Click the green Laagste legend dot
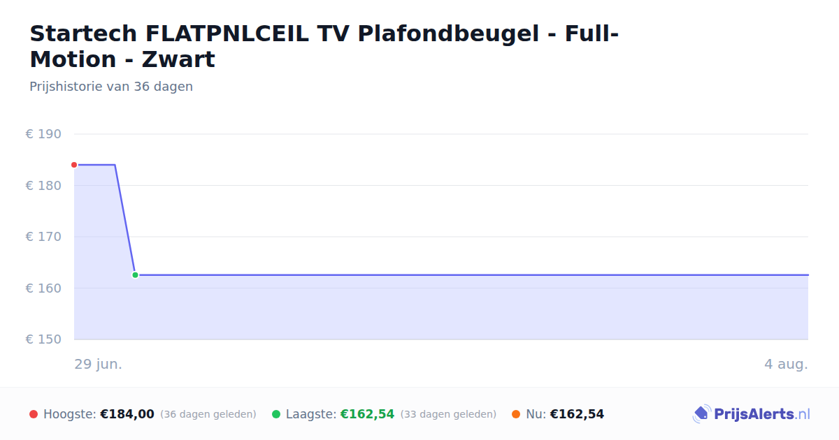Image resolution: width=839 pixels, height=440 pixels. point(276,414)
